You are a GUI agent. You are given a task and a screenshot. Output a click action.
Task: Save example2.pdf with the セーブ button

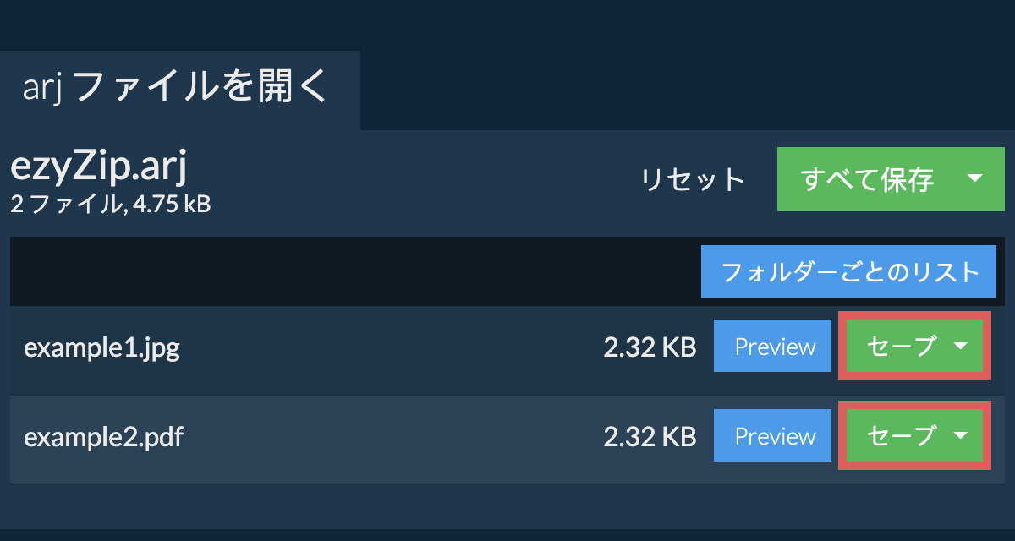tap(902, 436)
